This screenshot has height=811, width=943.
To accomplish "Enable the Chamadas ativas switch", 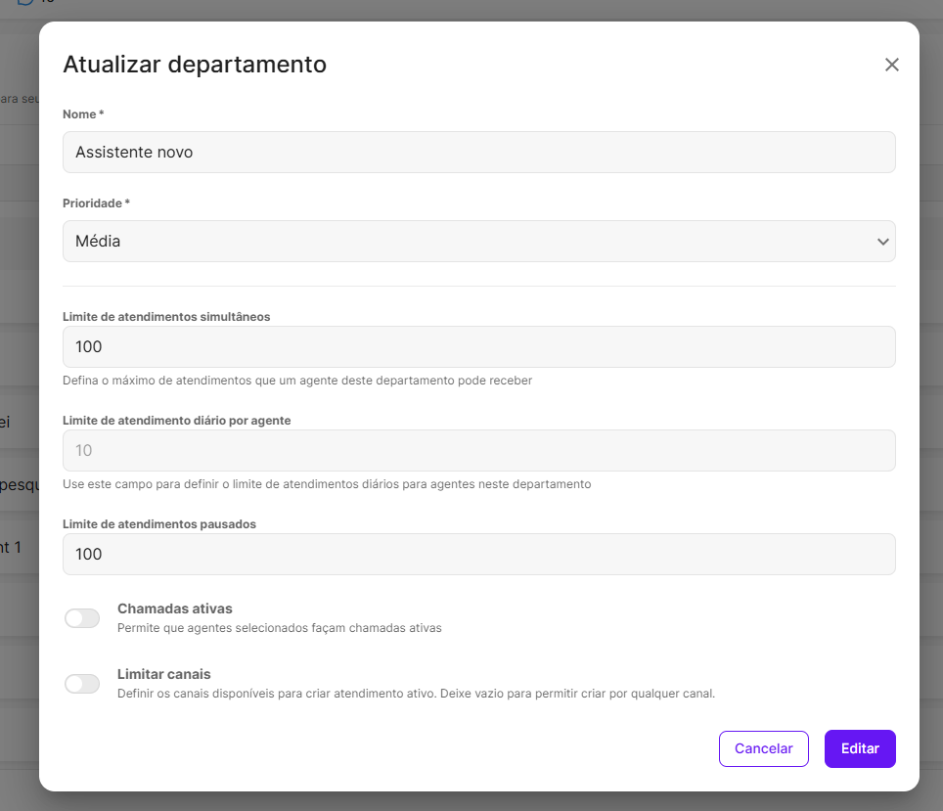I will click(82, 618).
